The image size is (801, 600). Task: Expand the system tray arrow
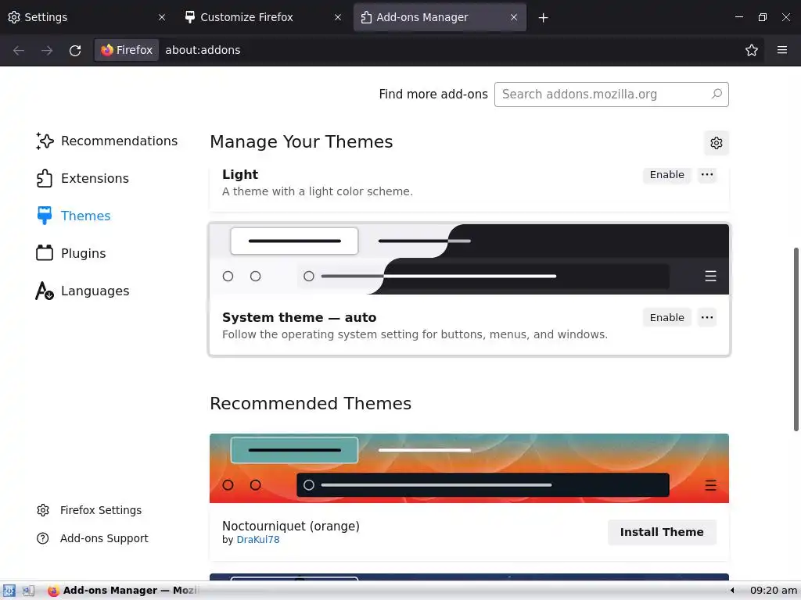[732, 591]
